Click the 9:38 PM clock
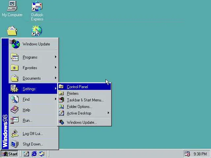 coord(200,154)
